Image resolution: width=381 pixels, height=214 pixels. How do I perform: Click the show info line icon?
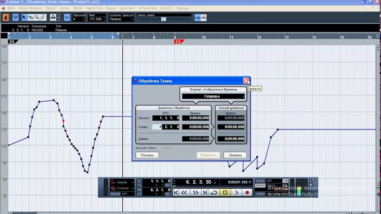[x=16, y=18]
